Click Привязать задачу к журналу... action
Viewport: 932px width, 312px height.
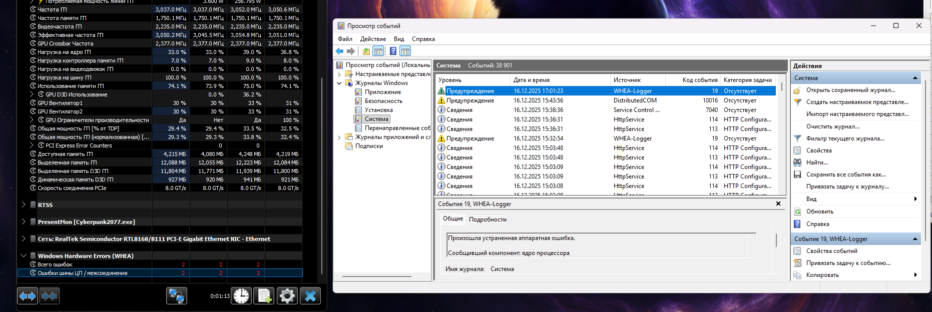point(847,186)
